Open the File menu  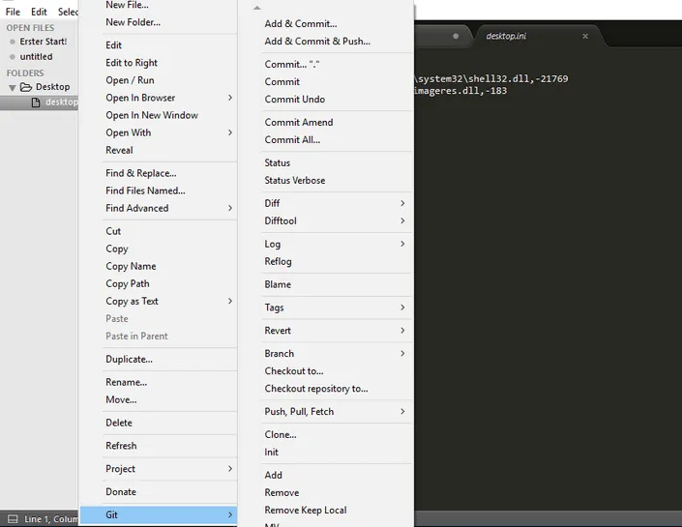[13, 12]
